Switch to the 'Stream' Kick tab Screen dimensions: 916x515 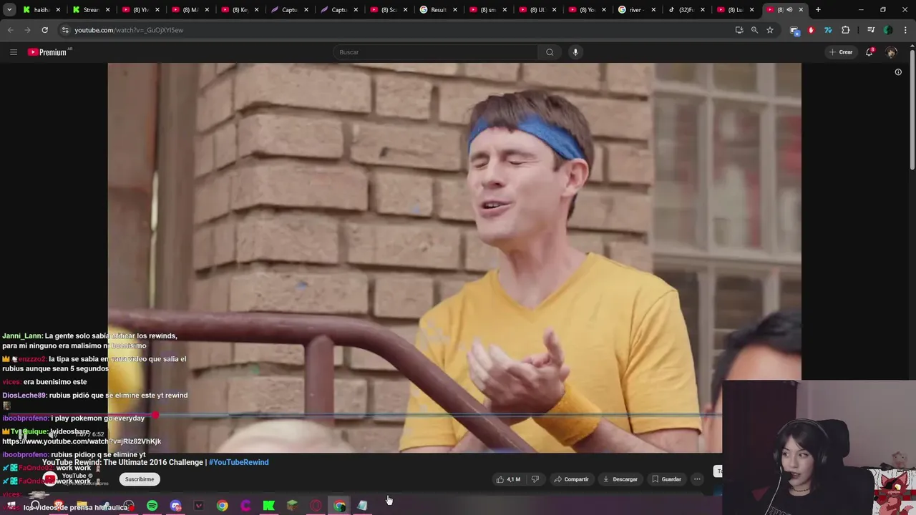(91, 10)
